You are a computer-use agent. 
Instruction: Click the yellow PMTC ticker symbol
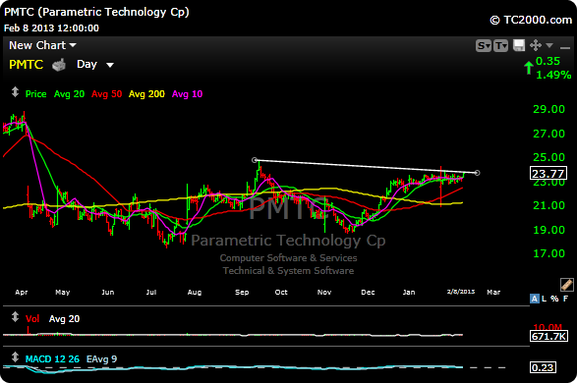pyautogui.click(x=26, y=65)
